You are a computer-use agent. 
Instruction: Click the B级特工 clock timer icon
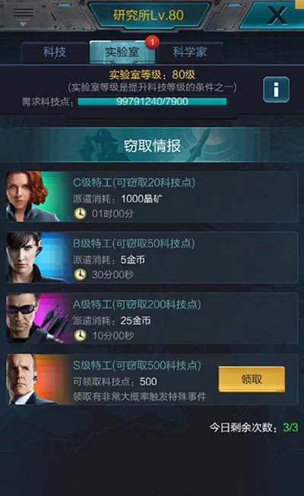[x=80, y=274]
